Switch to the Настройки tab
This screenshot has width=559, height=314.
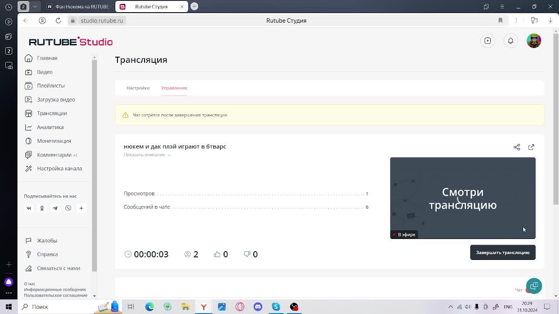click(x=138, y=88)
